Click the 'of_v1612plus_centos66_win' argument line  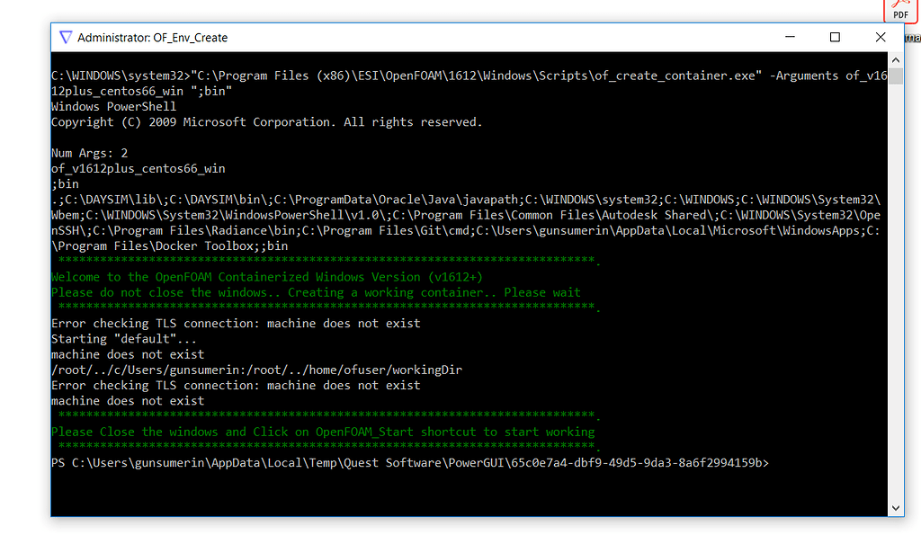[x=138, y=168]
